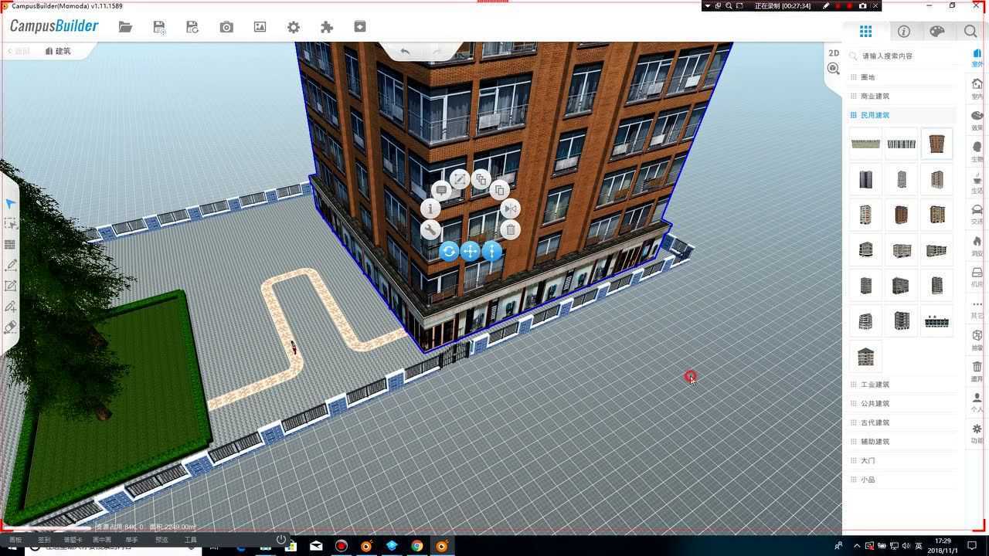This screenshot has height=556, width=989.
Task: Select the highlighted brick building thumbnail
Action: tap(936, 143)
